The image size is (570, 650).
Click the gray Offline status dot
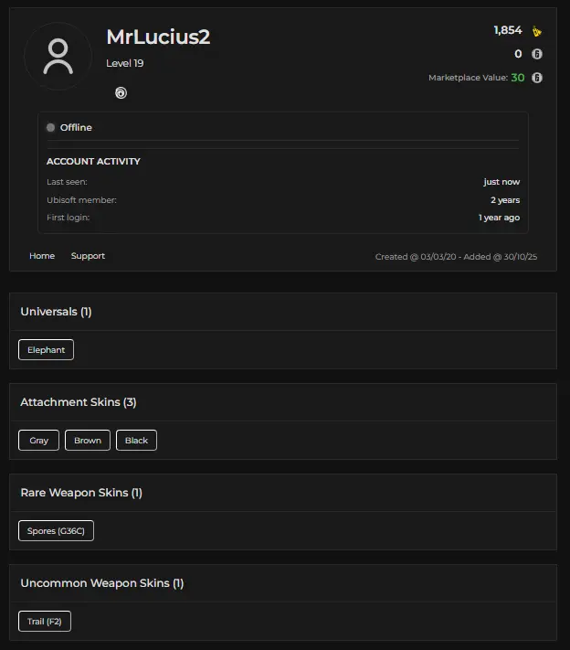pyautogui.click(x=51, y=127)
